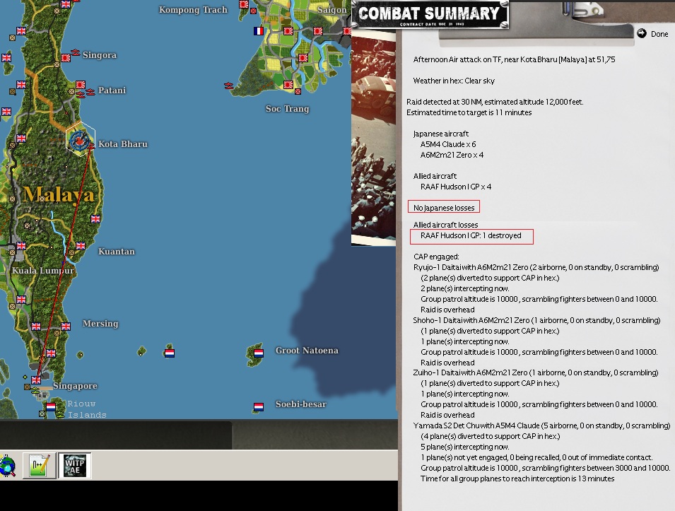The image size is (675, 511).
Task: Click the 'A5M4 Claude x 6' line
Action: tap(448, 144)
